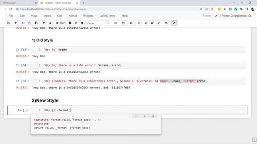Open the View menu
Image resolution: width=257 pixels, height=144 pixels.
pyautogui.click(x=34, y=16)
